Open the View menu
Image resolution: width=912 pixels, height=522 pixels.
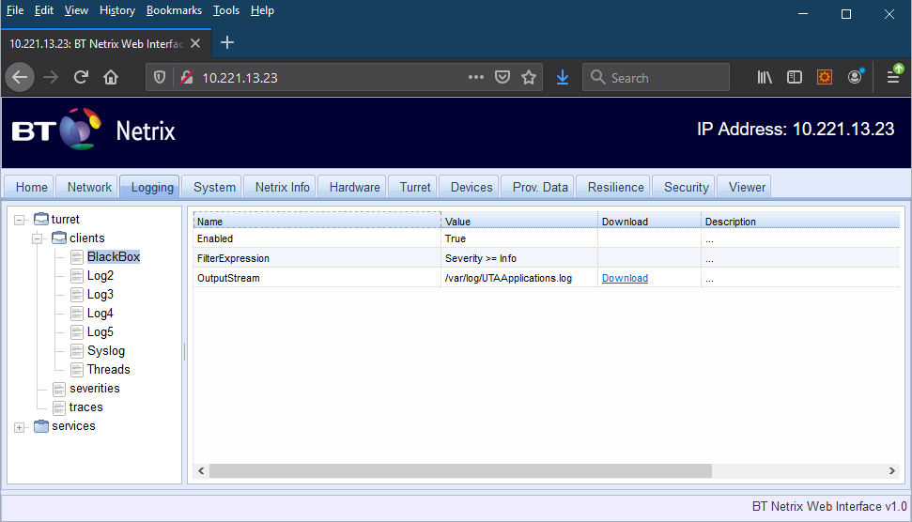tap(76, 10)
